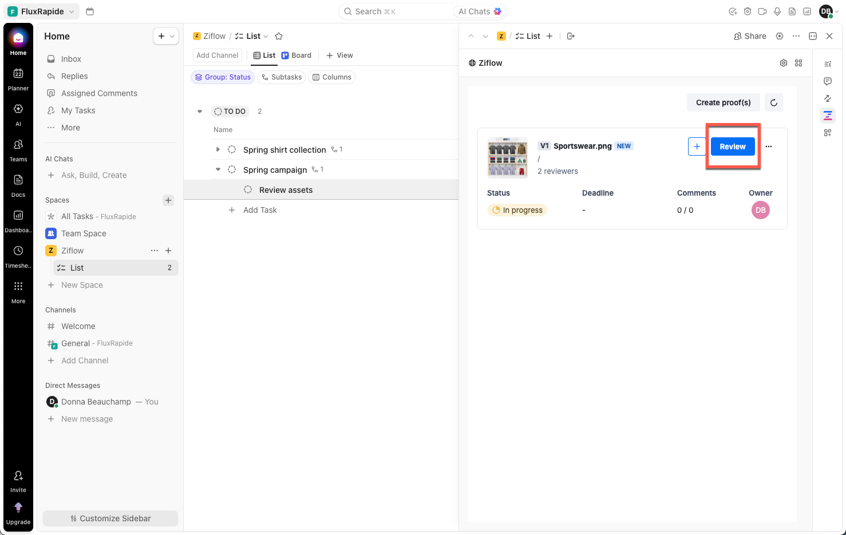Screen dimensions: 846x535
Task: Click the move task icon in panel header
Action: point(571,36)
